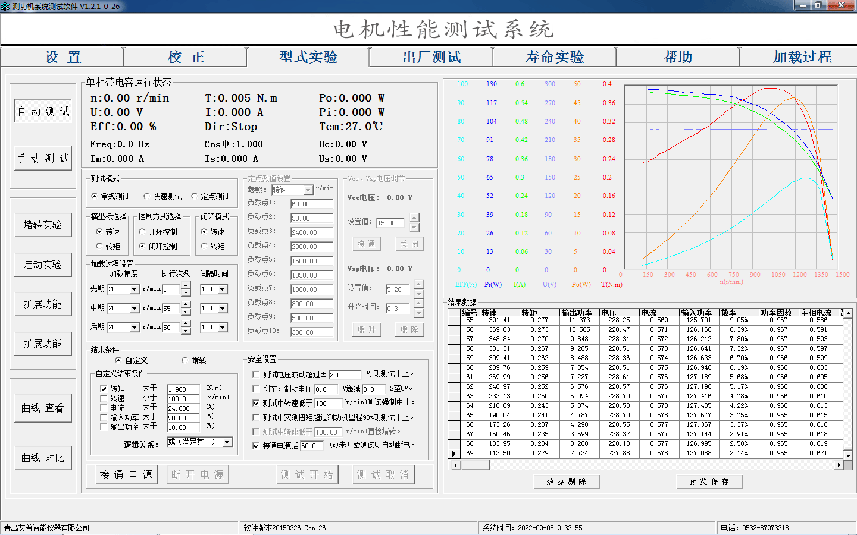
Task: Click the 自动测试 mode button
Action: [x=42, y=111]
